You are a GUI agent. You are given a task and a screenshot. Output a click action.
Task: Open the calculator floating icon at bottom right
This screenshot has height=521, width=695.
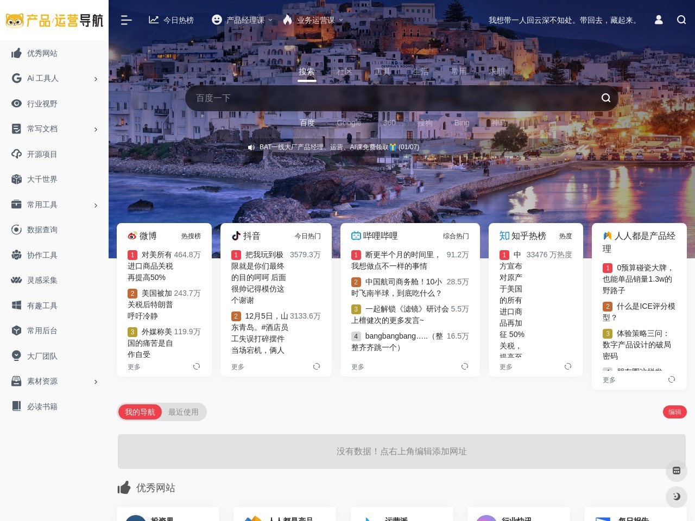pos(677,471)
